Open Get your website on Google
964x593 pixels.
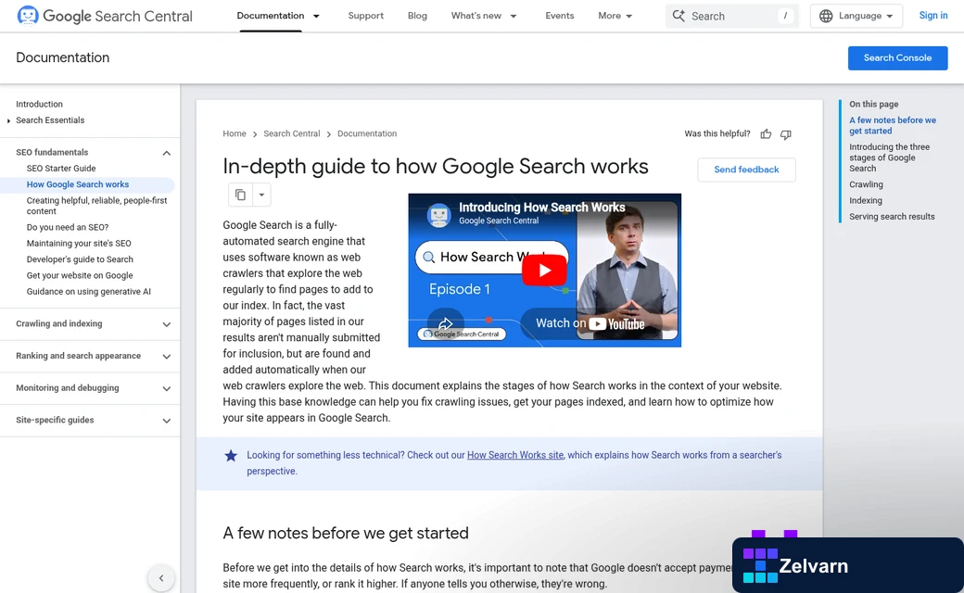click(80, 275)
